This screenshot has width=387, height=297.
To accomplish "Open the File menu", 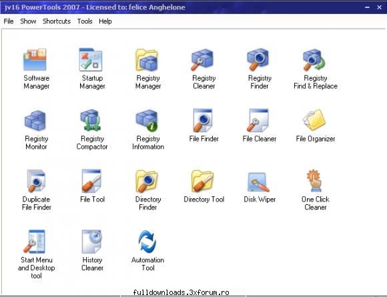I will 9,21.
